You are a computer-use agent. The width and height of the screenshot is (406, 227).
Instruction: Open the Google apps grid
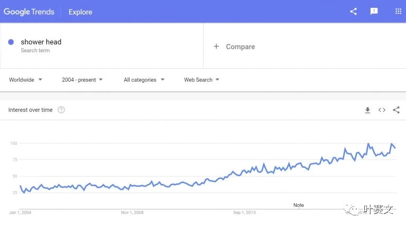398,12
